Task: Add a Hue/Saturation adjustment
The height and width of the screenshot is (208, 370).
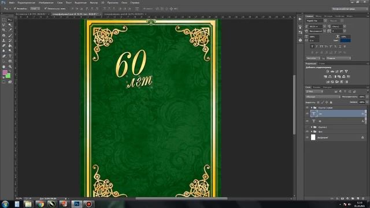Action: click(325, 77)
